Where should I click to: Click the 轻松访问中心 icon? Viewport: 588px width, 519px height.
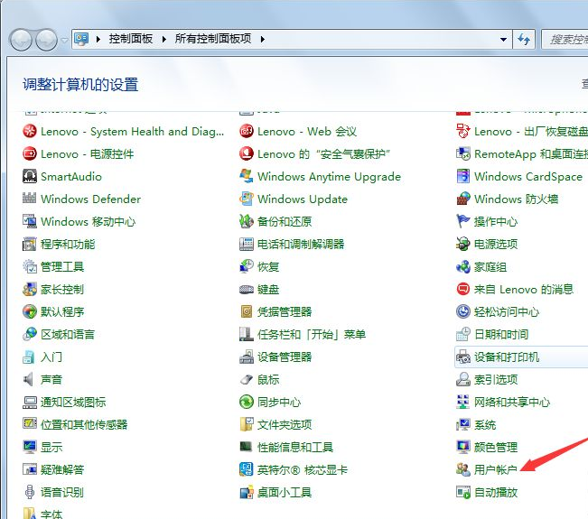point(463,311)
